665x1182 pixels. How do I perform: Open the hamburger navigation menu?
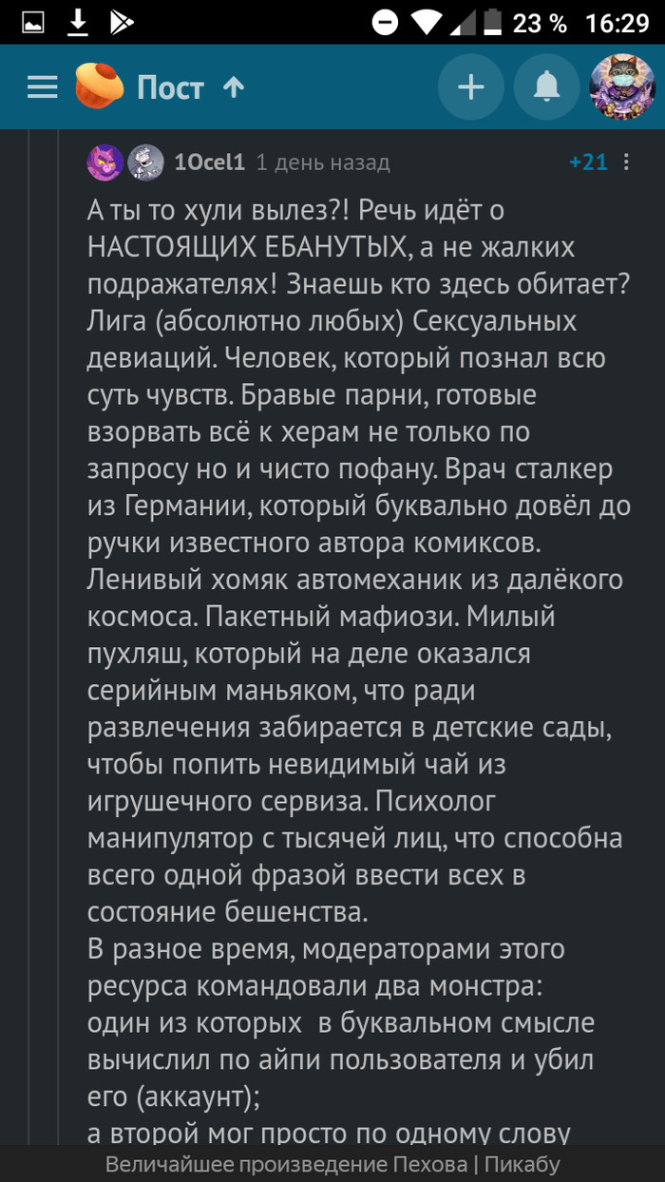click(42, 88)
